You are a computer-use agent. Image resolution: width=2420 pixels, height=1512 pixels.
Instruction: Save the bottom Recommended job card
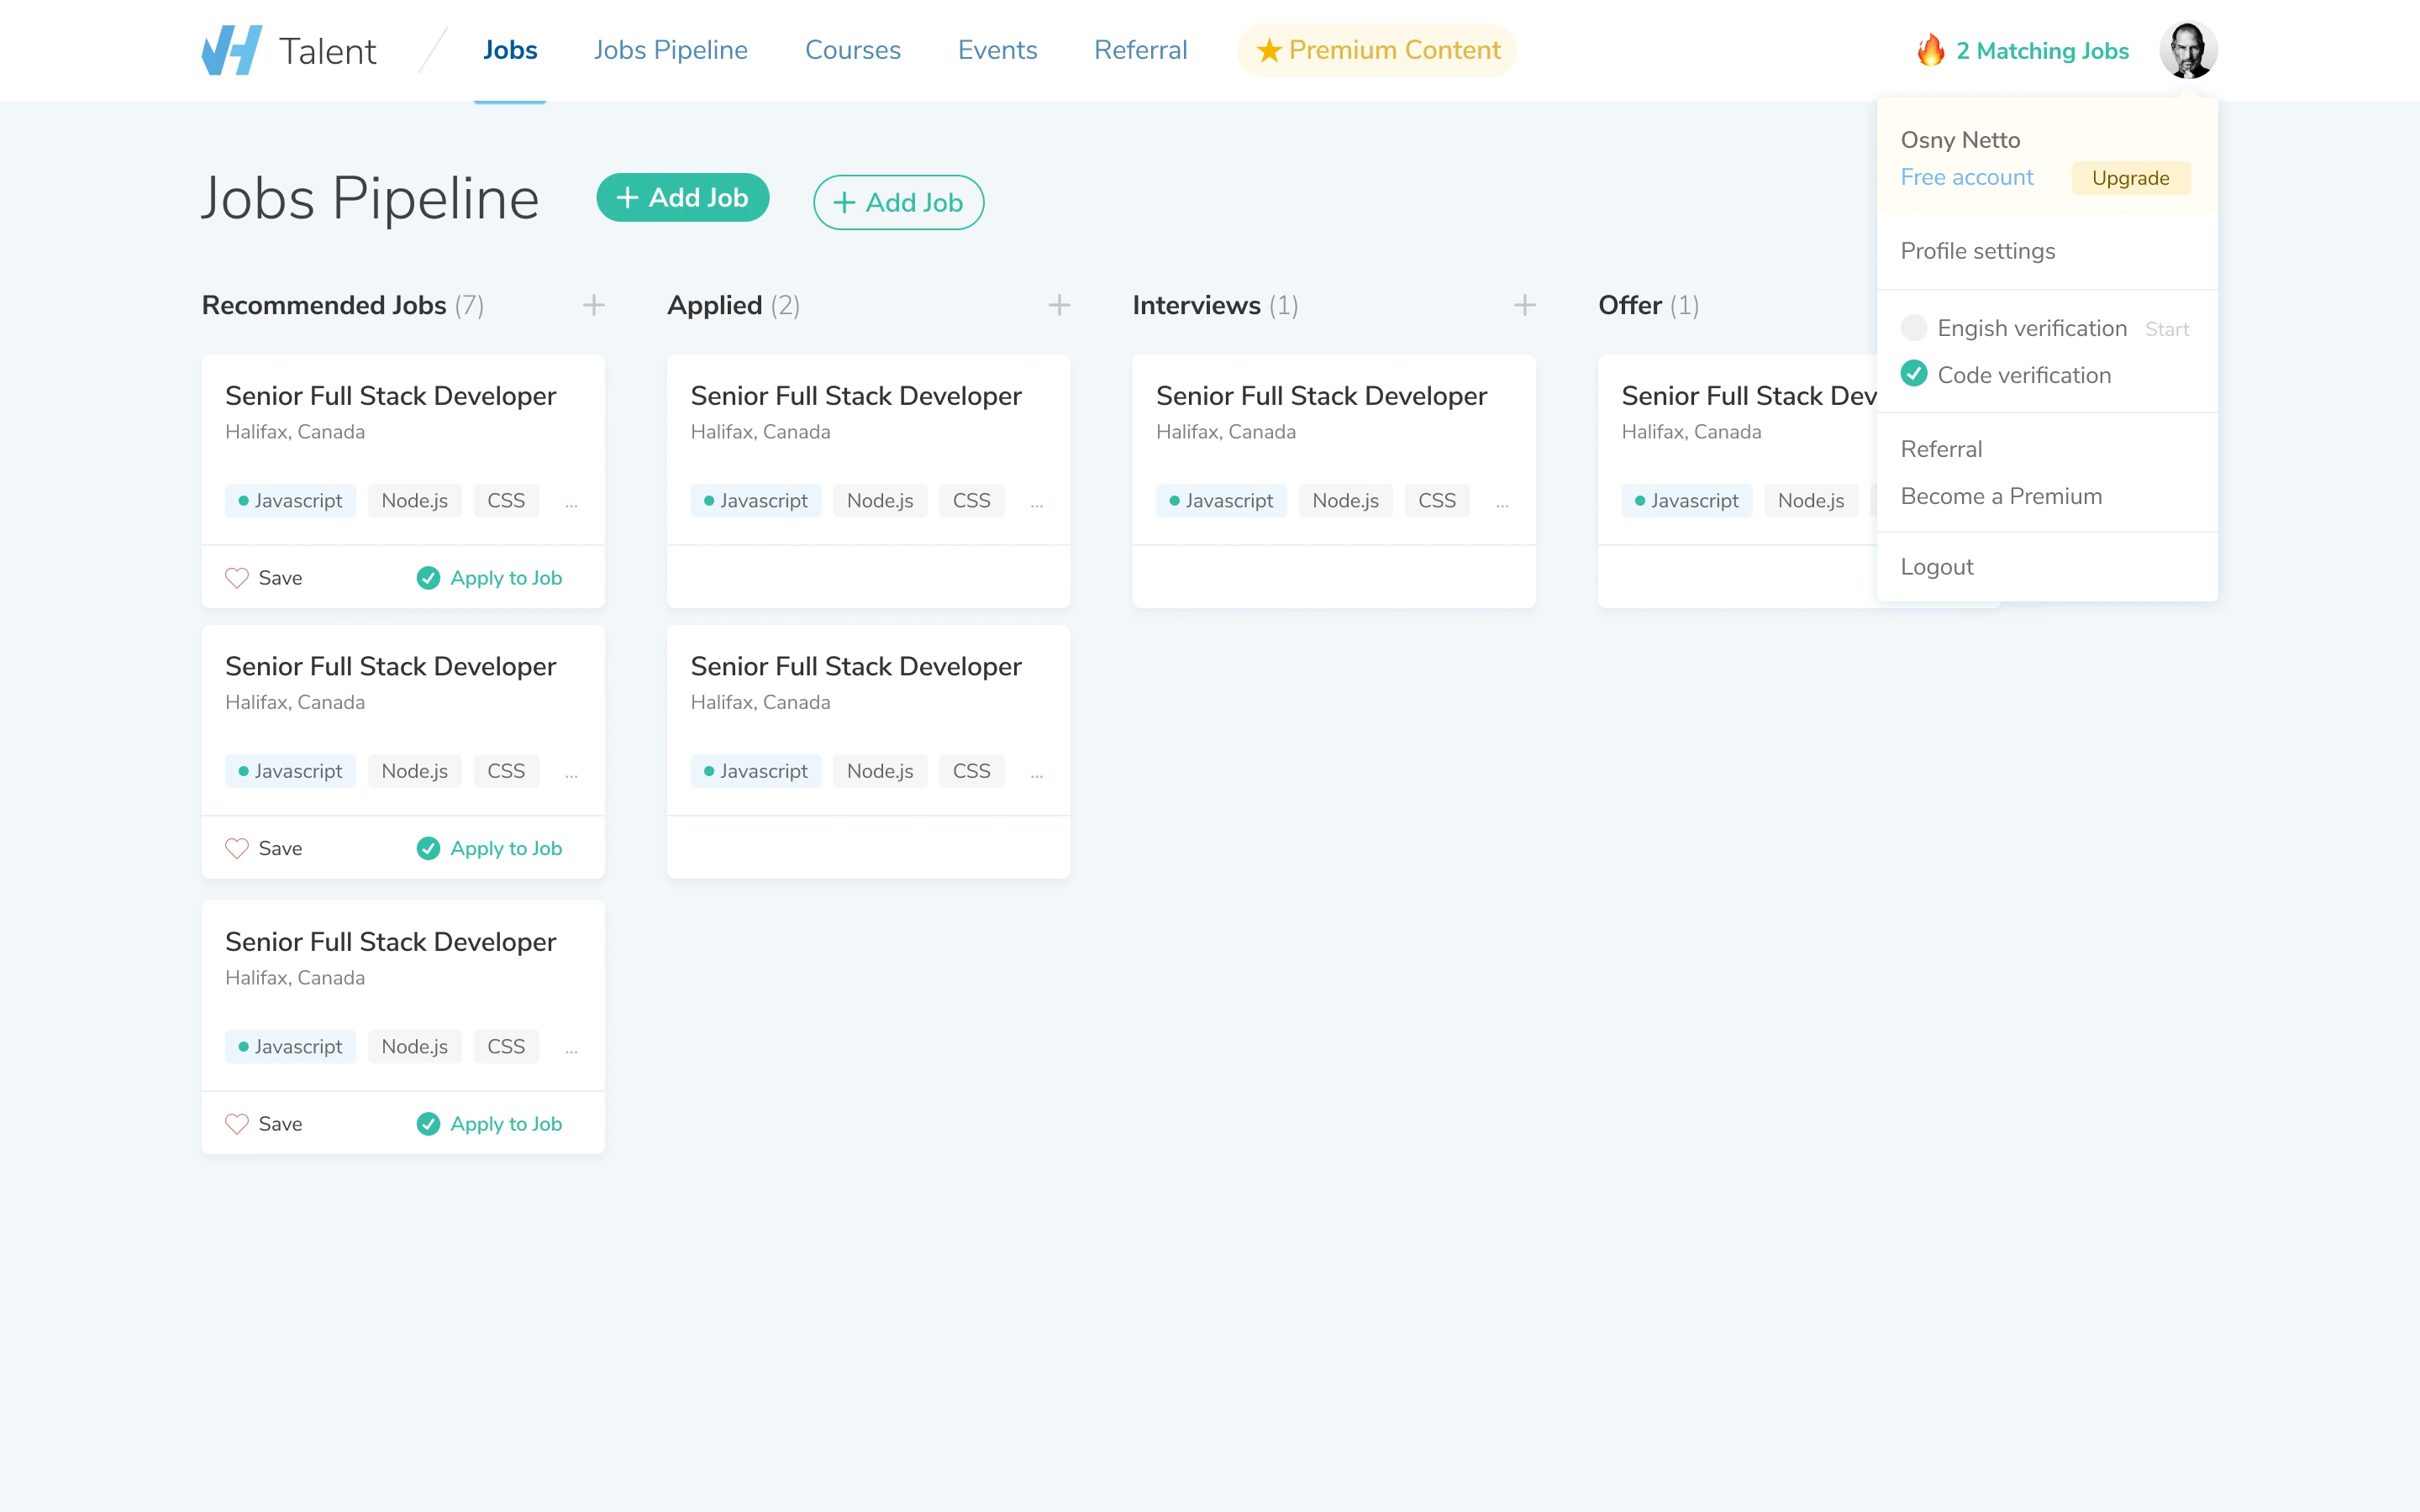pyautogui.click(x=263, y=1123)
